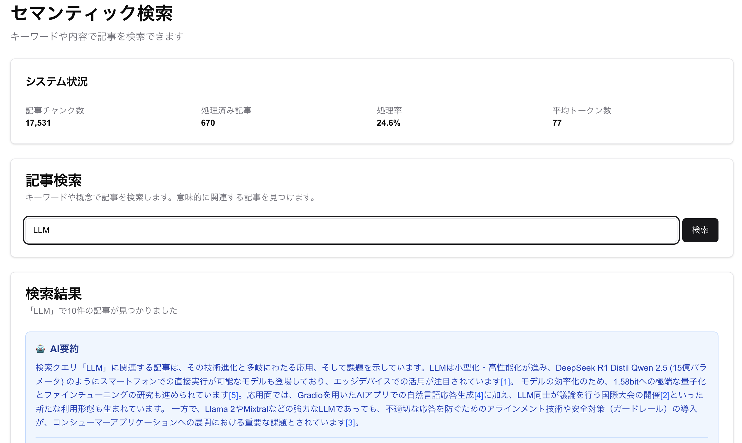Click the 24.6% processing rate value
Viewport: 742px width, 443px height.
click(388, 123)
